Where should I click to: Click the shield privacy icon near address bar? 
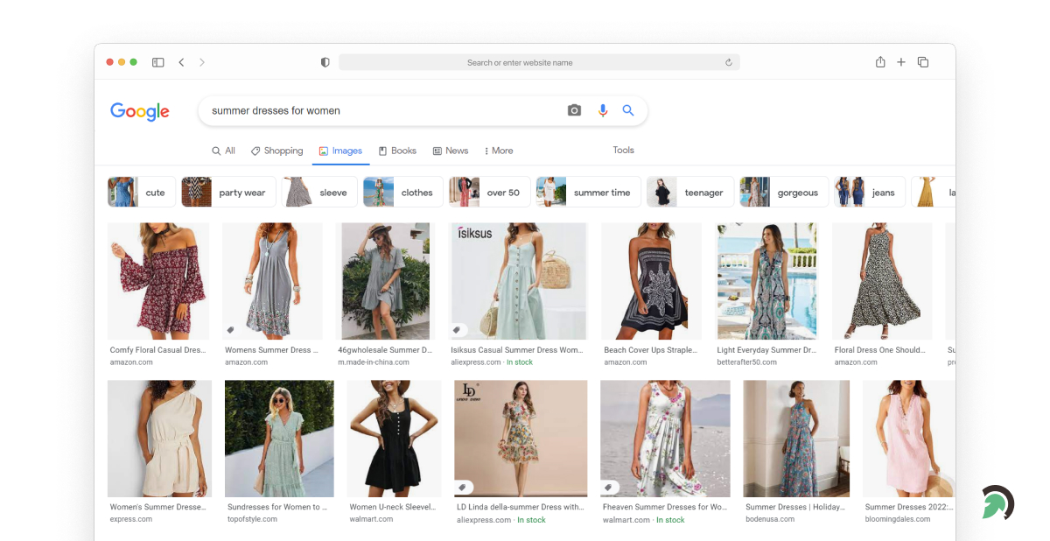325,62
